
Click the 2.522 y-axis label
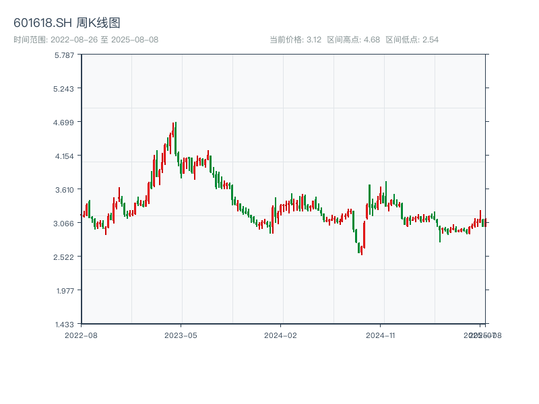65,257
